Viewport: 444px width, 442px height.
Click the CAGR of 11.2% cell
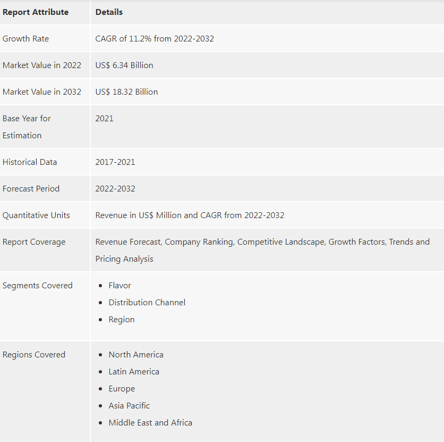(x=155, y=38)
